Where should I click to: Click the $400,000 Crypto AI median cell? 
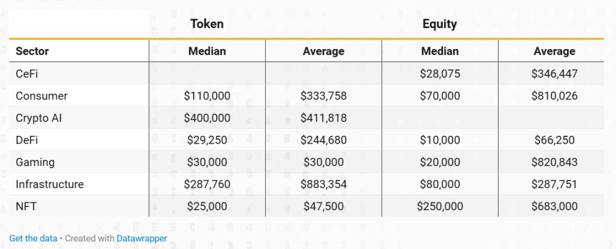[207, 118]
